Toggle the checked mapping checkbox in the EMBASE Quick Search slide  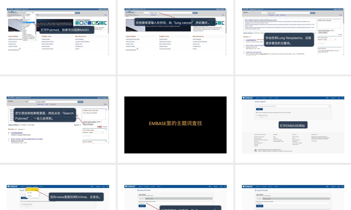coord(256,112)
